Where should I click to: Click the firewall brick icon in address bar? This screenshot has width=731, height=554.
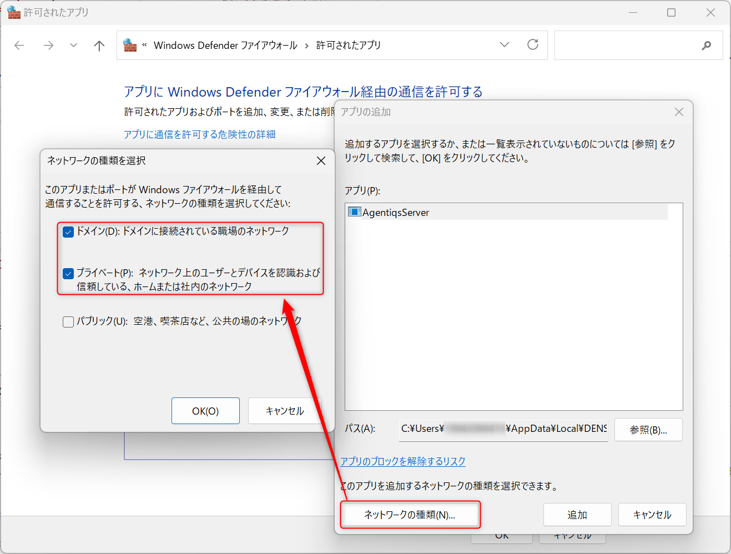(x=130, y=45)
